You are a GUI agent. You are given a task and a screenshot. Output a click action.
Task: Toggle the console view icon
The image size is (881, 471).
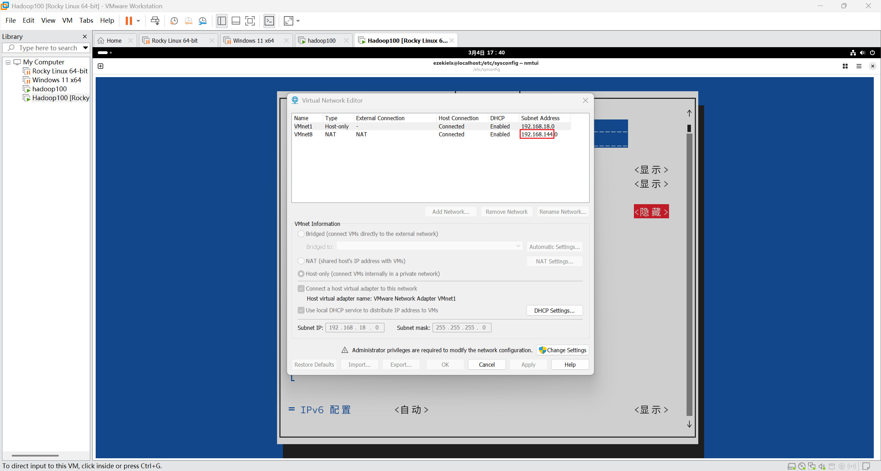[269, 21]
